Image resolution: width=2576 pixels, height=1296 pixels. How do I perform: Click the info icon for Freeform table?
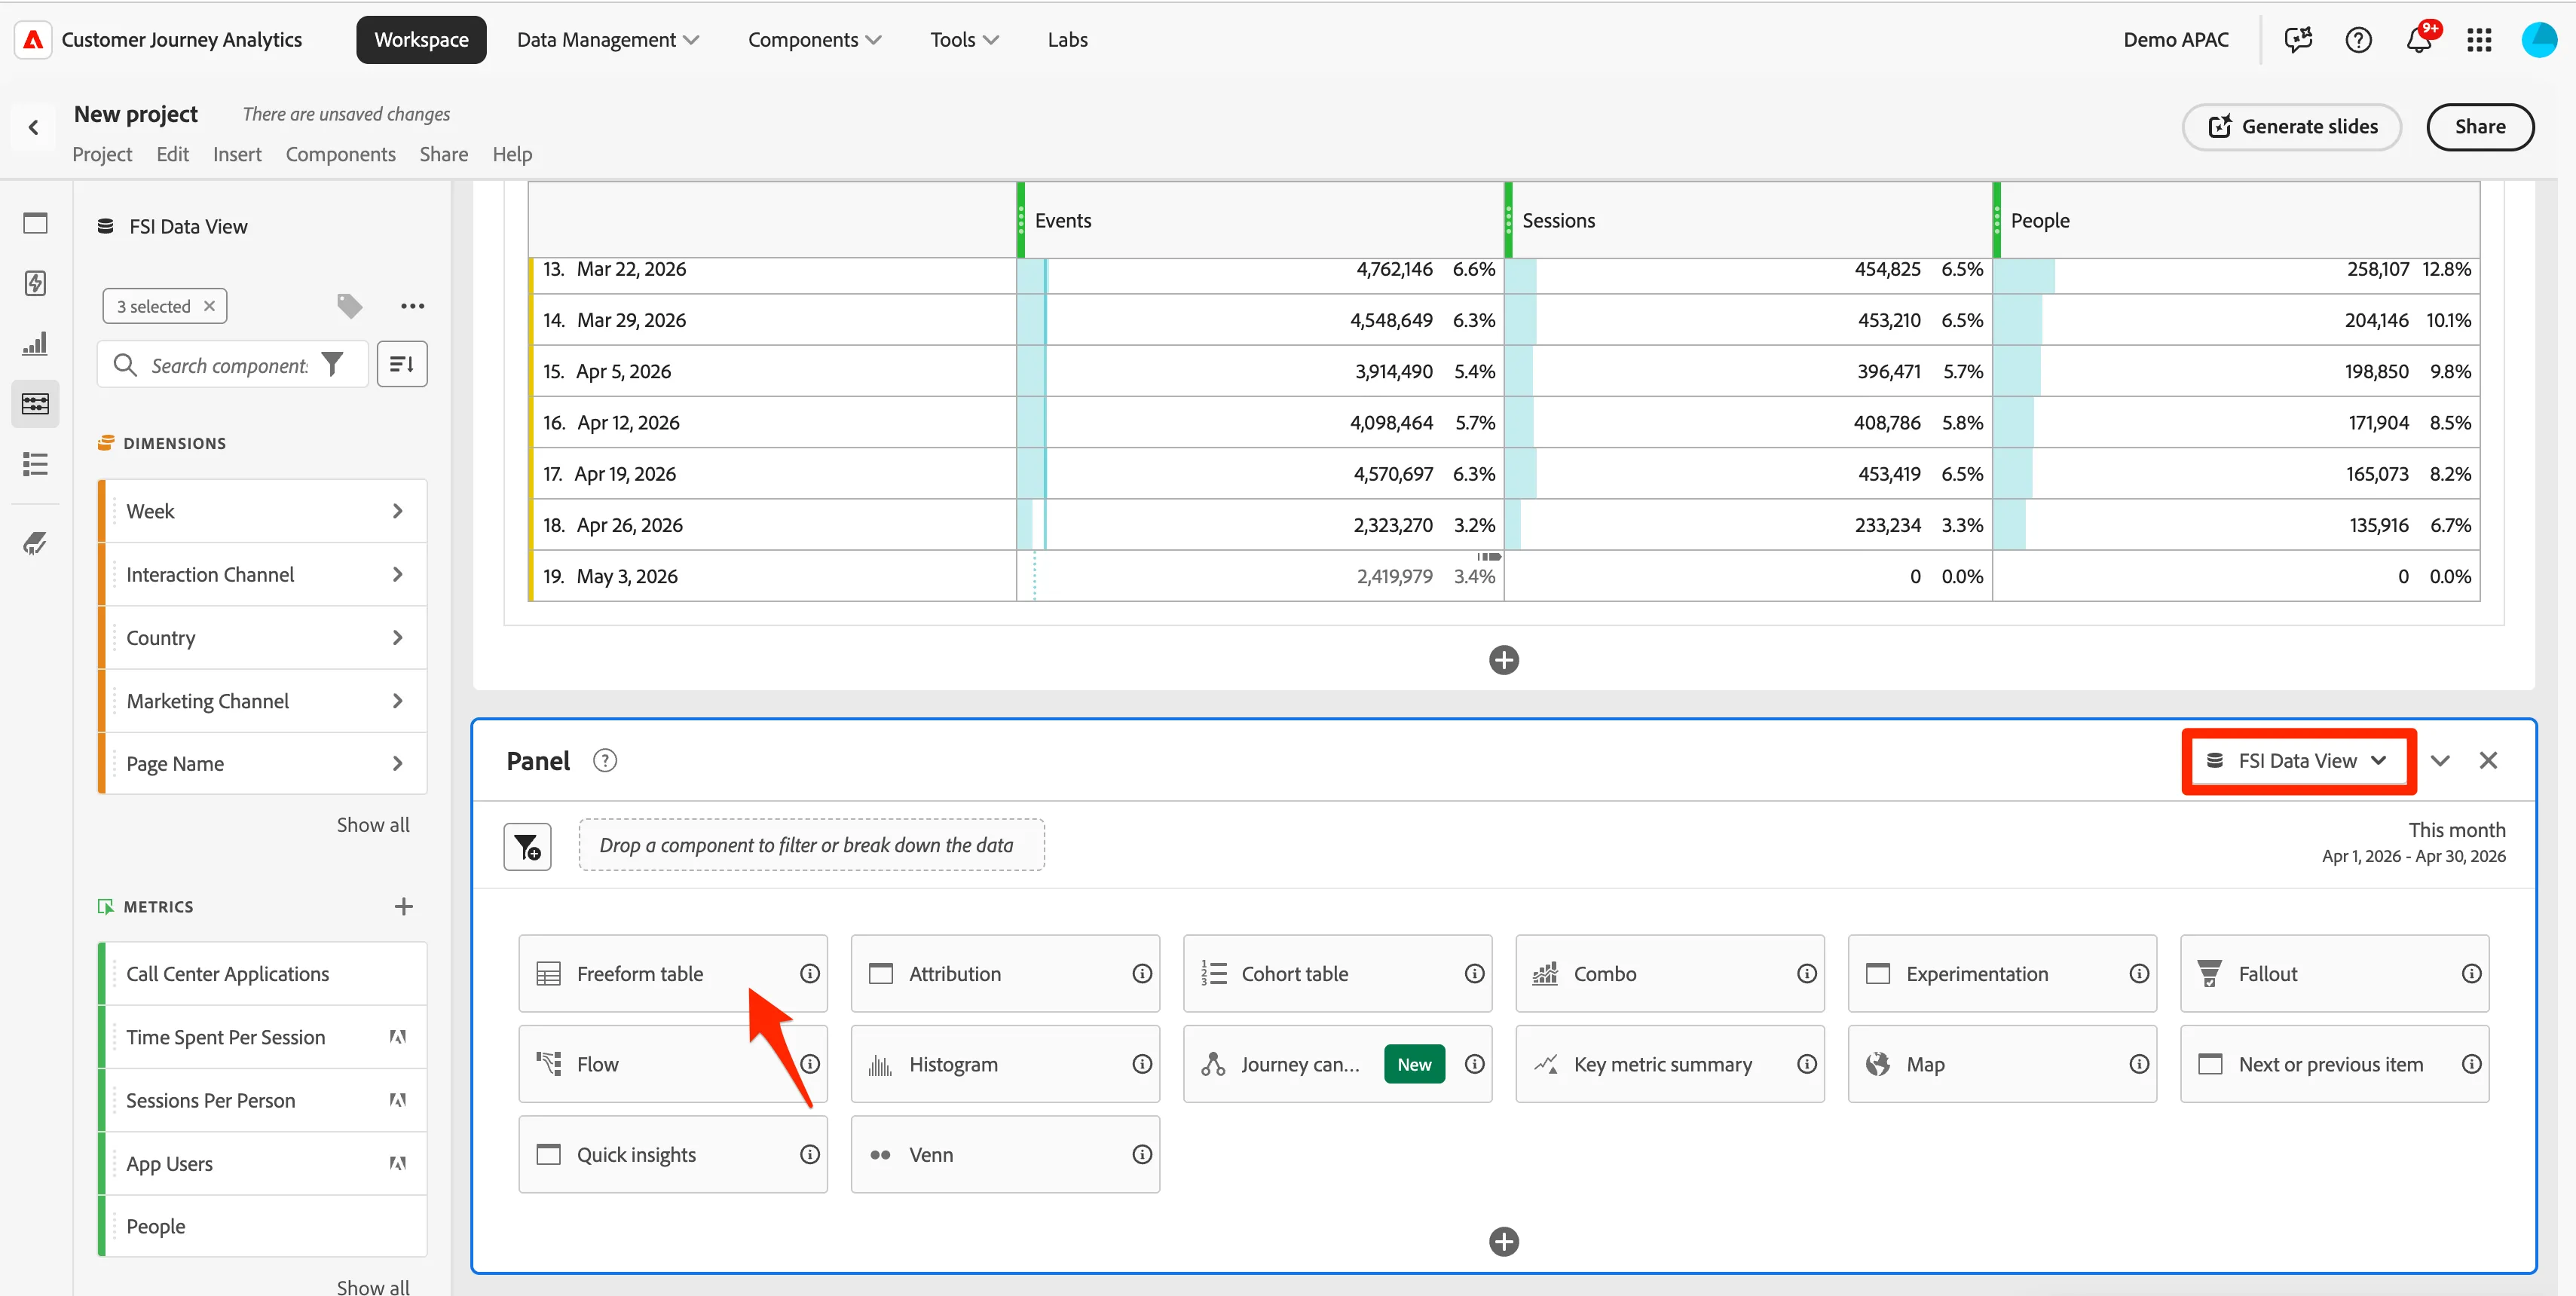810,974
